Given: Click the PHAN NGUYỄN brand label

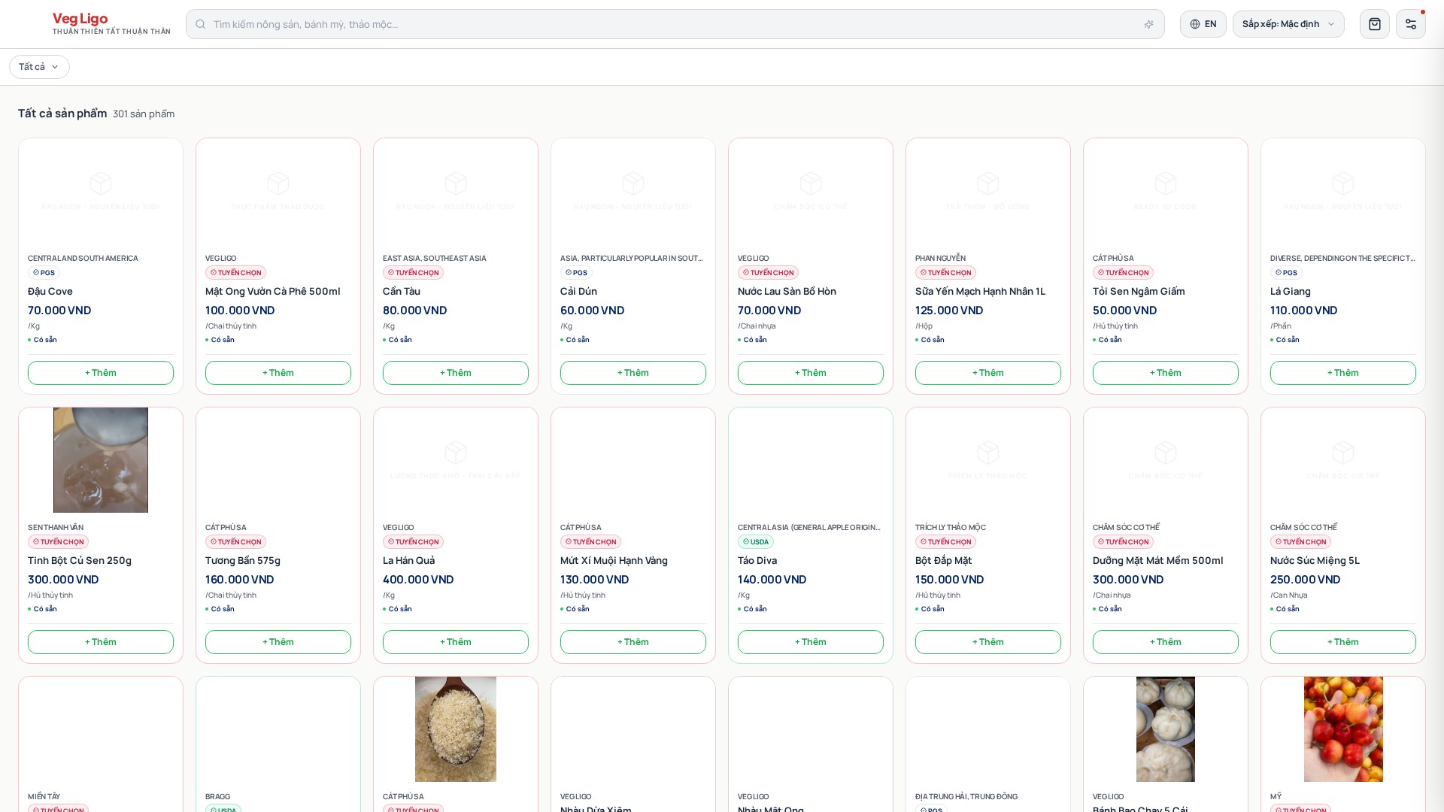Looking at the screenshot, I should 940,259.
